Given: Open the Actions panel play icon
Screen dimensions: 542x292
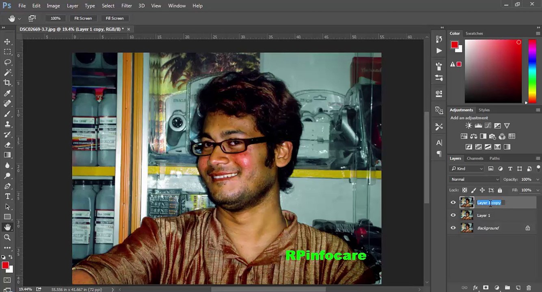Looking at the screenshot, I should click(439, 51).
